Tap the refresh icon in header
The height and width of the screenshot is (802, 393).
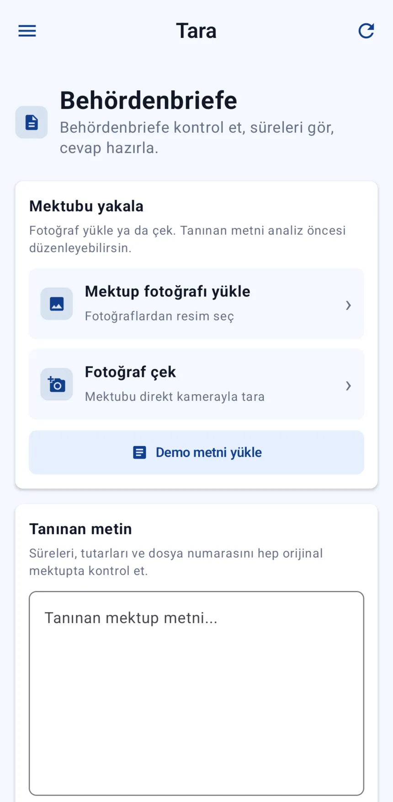(366, 31)
